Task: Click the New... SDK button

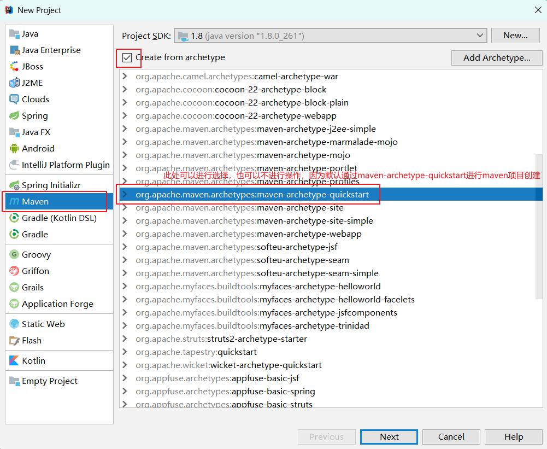Action: pos(515,36)
